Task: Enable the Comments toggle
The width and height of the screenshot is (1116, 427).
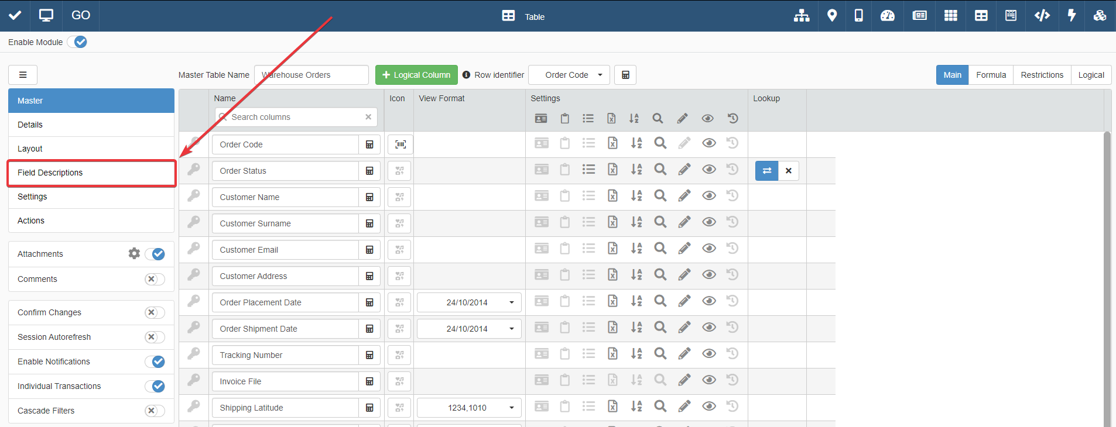Action: coord(155,279)
